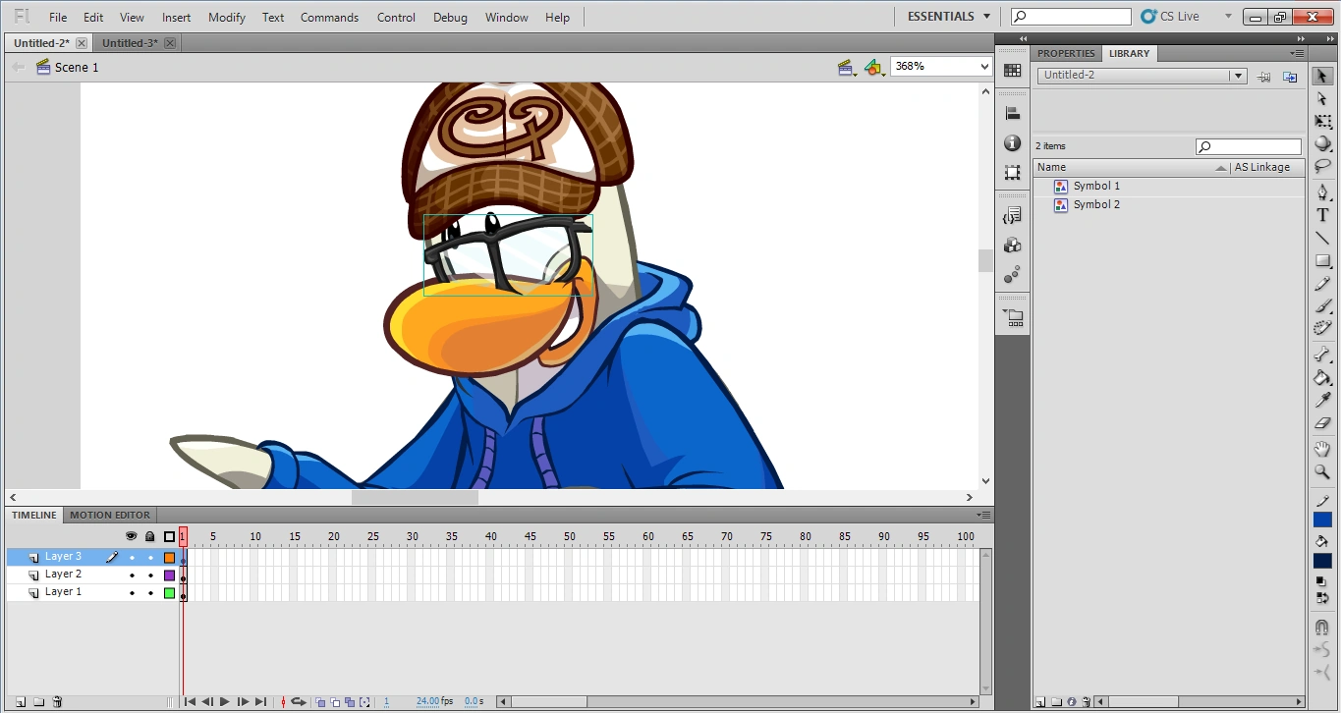
Task: Click the library search field
Action: (1255, 146)
